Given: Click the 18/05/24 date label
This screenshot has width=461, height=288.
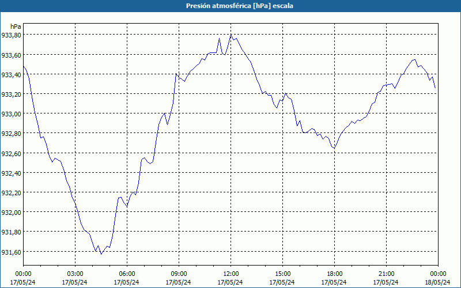Looking at the screenshot, I should point(438,282).
